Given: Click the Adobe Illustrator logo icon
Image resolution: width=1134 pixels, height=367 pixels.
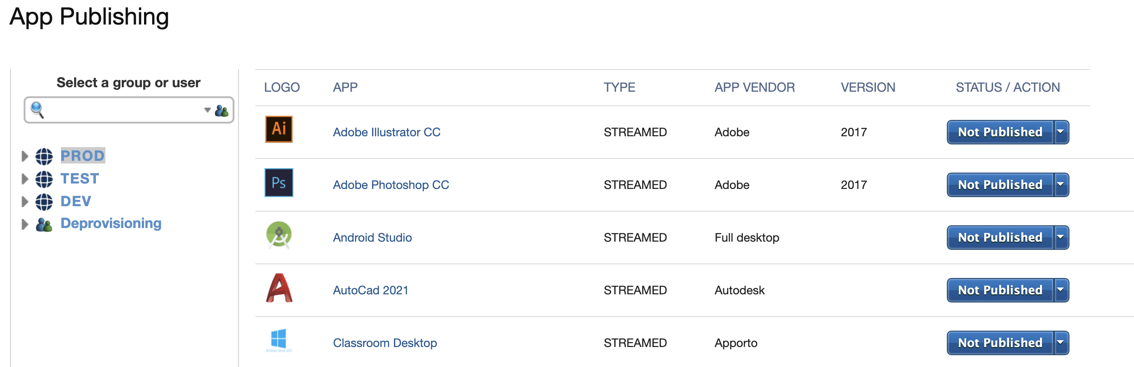Looking at the screenshot, I should pyautogui.click(x=279, y=129).
